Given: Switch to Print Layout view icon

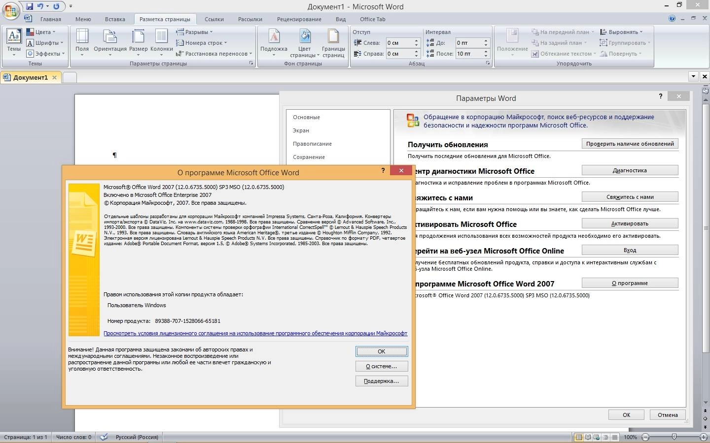Looking at the screenshot, I should tap(579, 437).
